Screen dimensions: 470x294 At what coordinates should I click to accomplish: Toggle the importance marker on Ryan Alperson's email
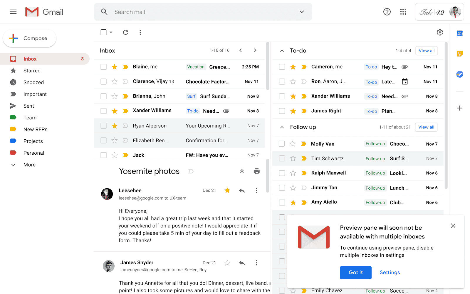click(125, 126)
